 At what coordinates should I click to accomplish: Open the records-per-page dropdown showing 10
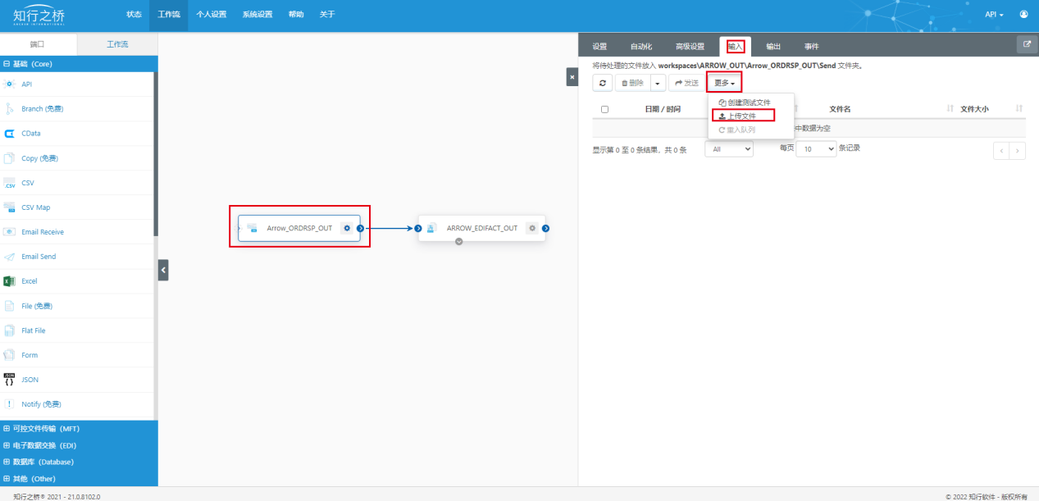click(x=816, y=149)
